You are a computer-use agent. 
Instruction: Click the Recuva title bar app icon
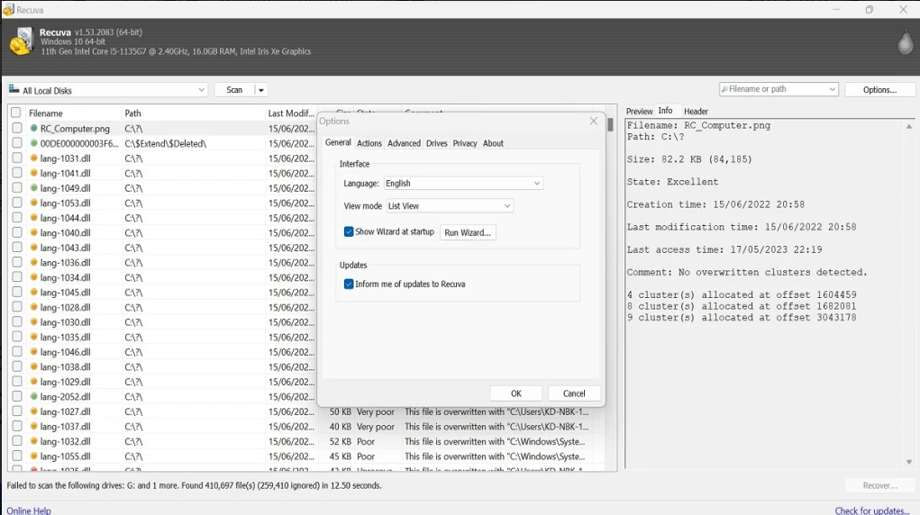[8, 9]
